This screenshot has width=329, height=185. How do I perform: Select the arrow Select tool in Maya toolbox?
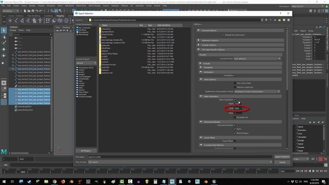click(x=4, y=30)
